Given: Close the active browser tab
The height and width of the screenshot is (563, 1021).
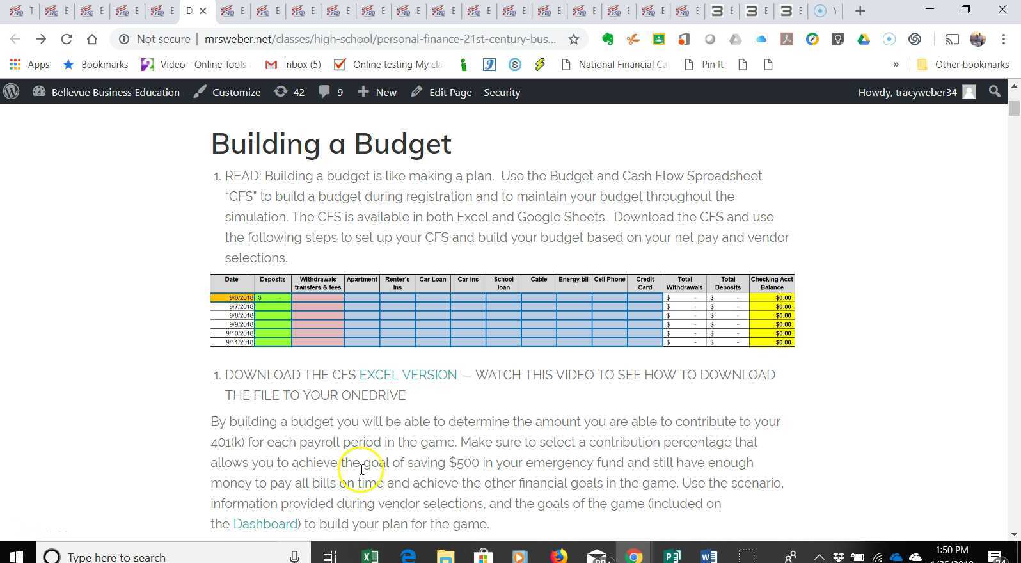Looking at the screenshot, I should coord(203,11).
